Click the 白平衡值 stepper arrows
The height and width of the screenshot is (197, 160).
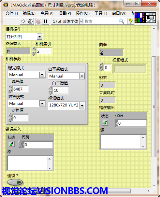tap(50, 90)
